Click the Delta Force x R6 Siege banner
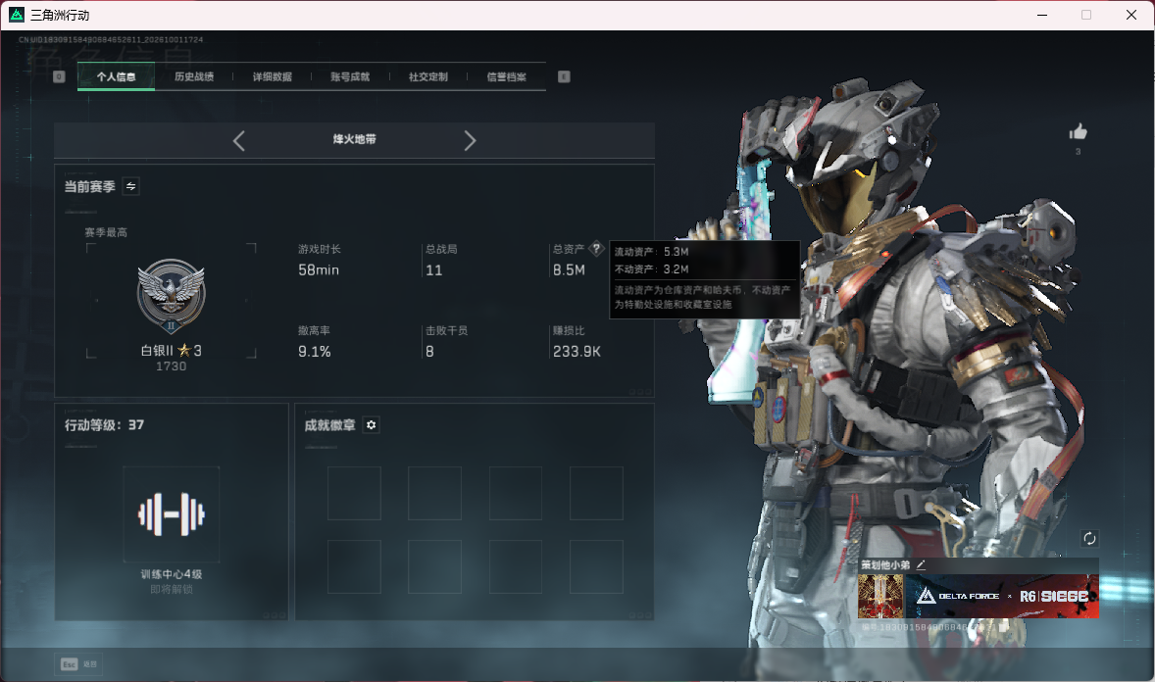1155x682 pixels. [1002, 596]
